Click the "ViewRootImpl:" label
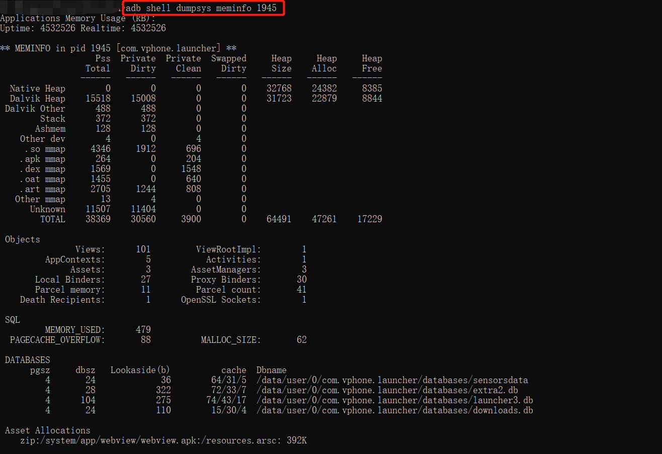Image resolution: width=662 pixels, height=454 pixels. tap(229, 249)
